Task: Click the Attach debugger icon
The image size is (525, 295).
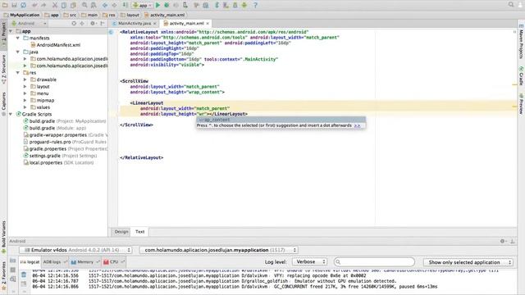Action: pyautogui.click(x=185, y=5)
